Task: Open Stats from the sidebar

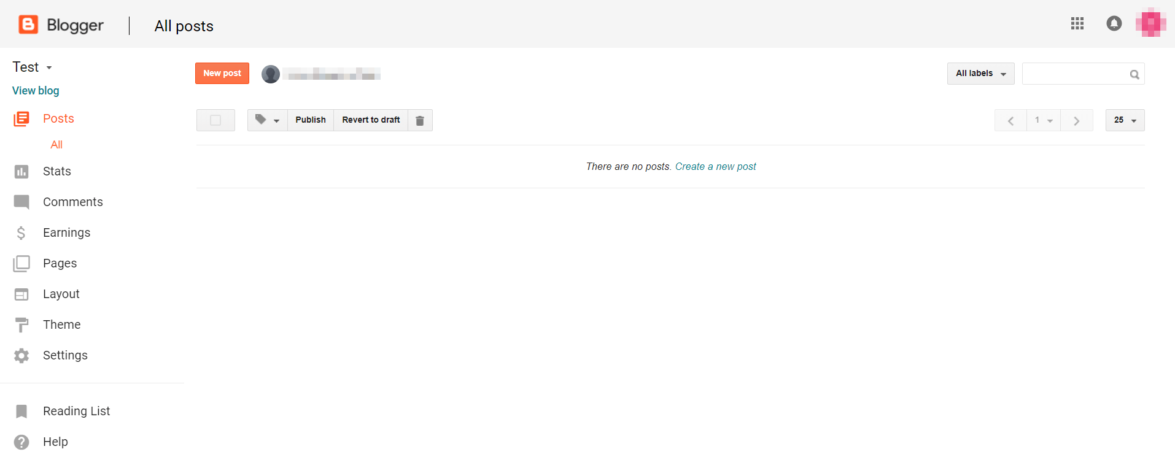Action: tap(56, 171)
